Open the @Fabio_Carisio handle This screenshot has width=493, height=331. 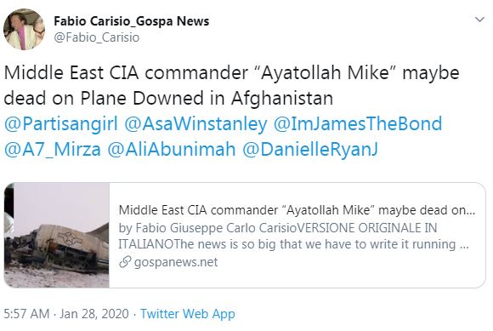click(x=97, y=37)
